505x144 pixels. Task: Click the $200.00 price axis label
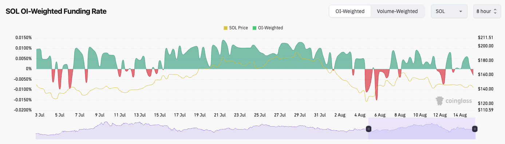click(486, 46)
